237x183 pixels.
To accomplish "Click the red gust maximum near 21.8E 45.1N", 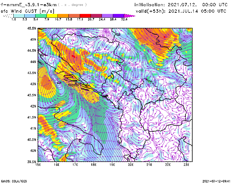I will [x=165, y=37].
